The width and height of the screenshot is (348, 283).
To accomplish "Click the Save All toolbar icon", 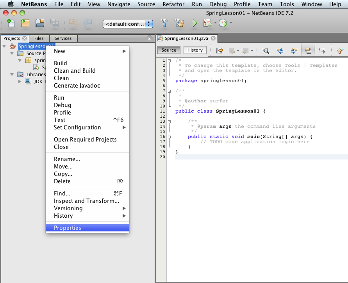I will 55,23.
